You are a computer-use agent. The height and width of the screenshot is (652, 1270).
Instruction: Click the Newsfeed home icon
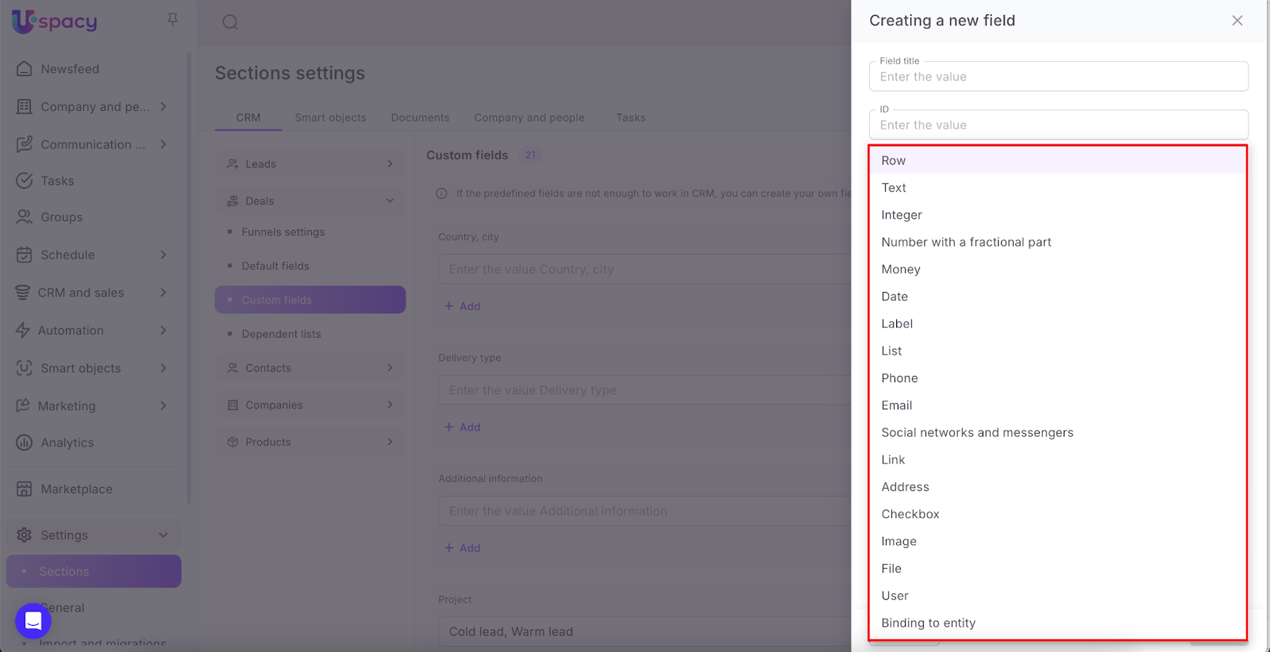pos(25,69)
